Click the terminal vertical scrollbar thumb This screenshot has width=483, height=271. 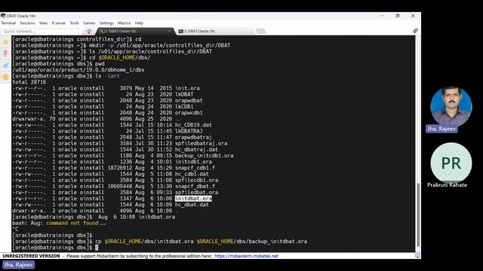[418, 215]
